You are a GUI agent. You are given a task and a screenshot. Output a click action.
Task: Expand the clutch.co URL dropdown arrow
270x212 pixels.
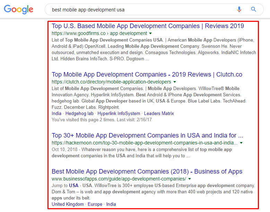(x=175, y=82)
